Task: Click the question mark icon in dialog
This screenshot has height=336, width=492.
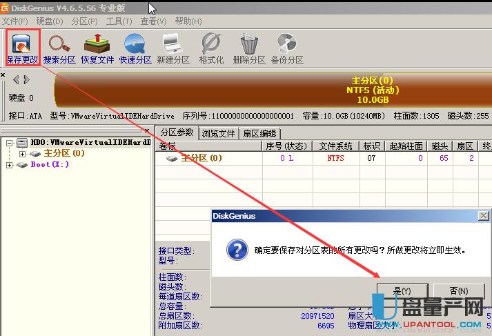Action: click(x=237, y=250)
